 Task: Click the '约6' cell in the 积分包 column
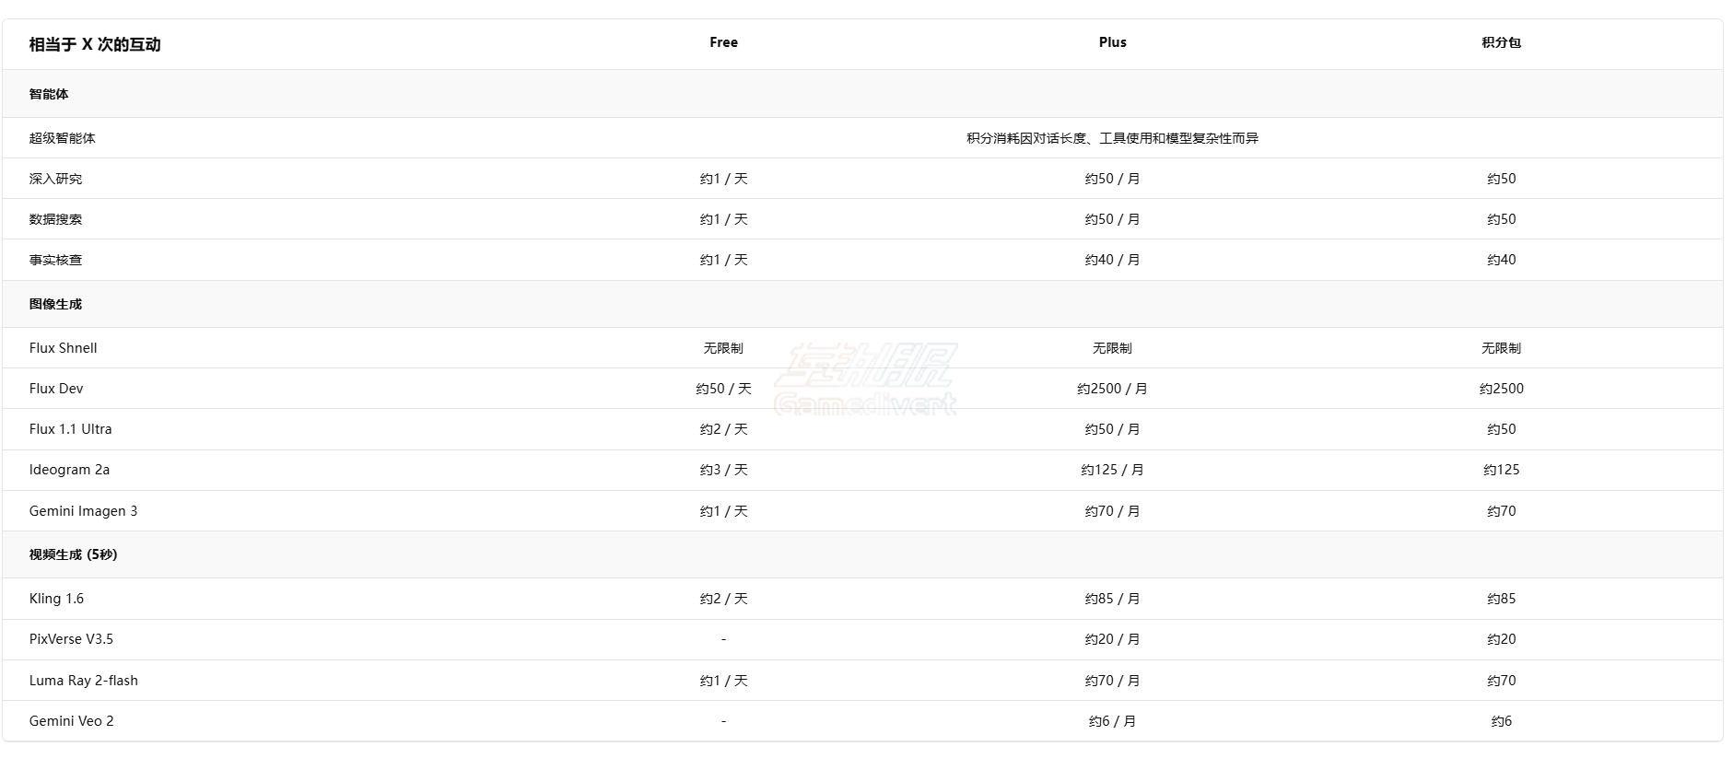pyautogui.click(x=1501, y=721)
